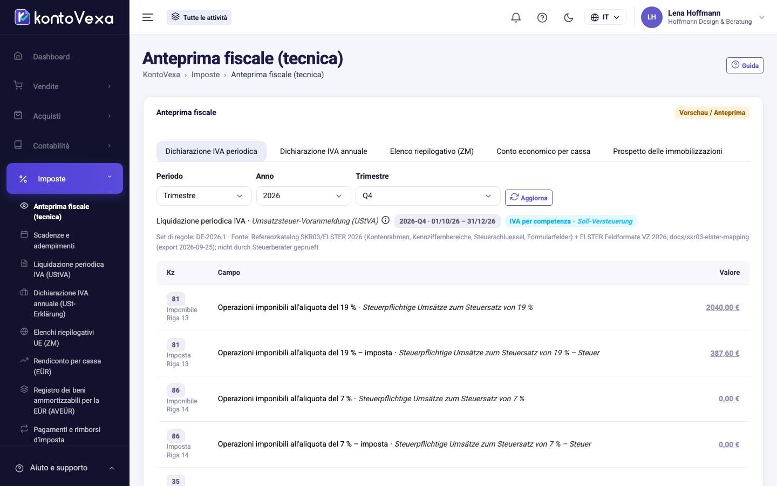This screenshot has height=486, width=777.
Task: Switch to Conto economico per cassa tab
Action: [x=543, y=151]
